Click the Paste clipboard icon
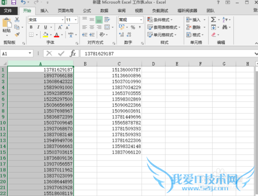 (x=7, y=23)
